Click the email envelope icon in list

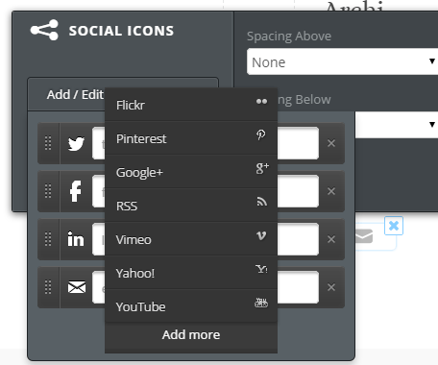click(x=77, y=287)
